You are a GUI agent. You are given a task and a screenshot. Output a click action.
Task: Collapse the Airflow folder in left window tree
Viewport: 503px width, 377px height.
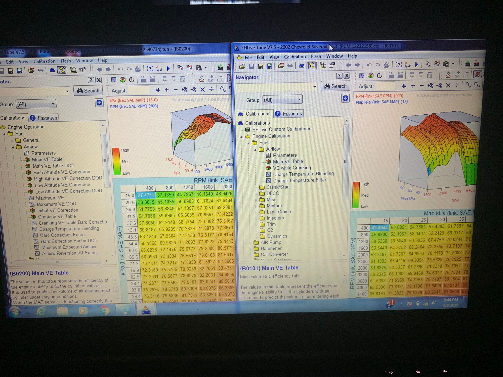13,147
